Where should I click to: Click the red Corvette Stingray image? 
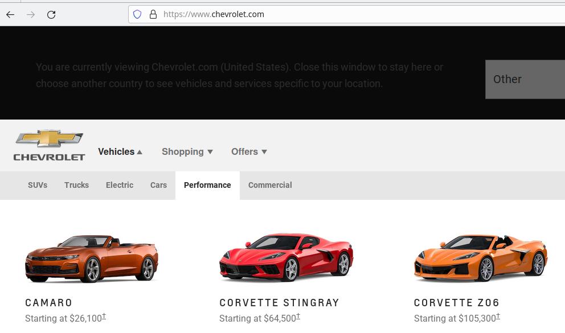pyautogui.click(x=286, y=257)
